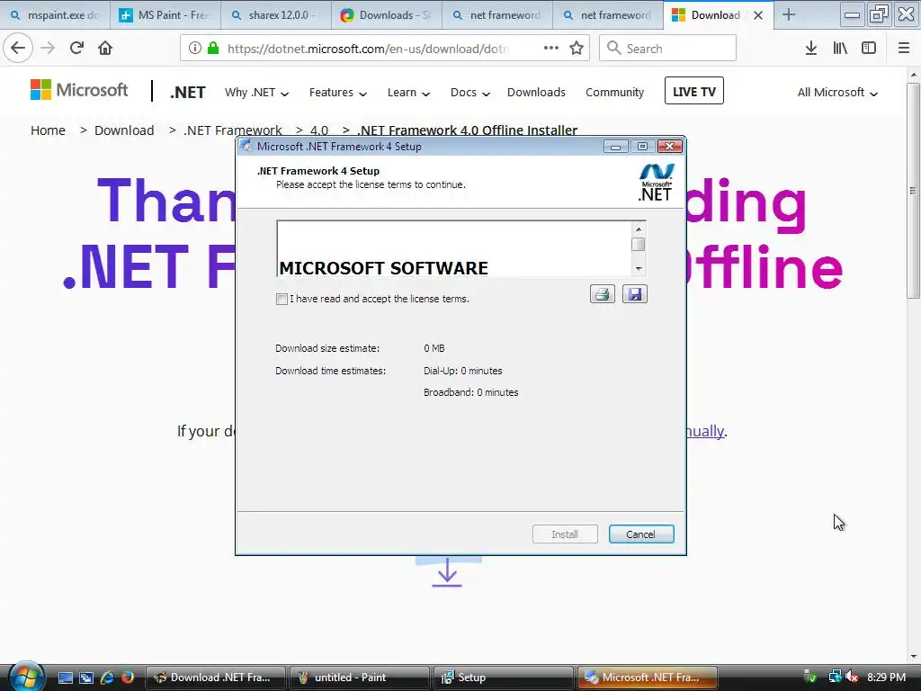Click scroll-down arrow in license text box
921x691 pixels.
tap(639, 268)
